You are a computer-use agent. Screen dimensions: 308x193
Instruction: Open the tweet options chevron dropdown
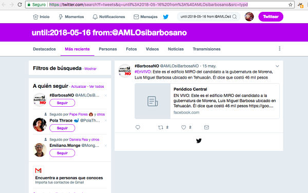277,66
